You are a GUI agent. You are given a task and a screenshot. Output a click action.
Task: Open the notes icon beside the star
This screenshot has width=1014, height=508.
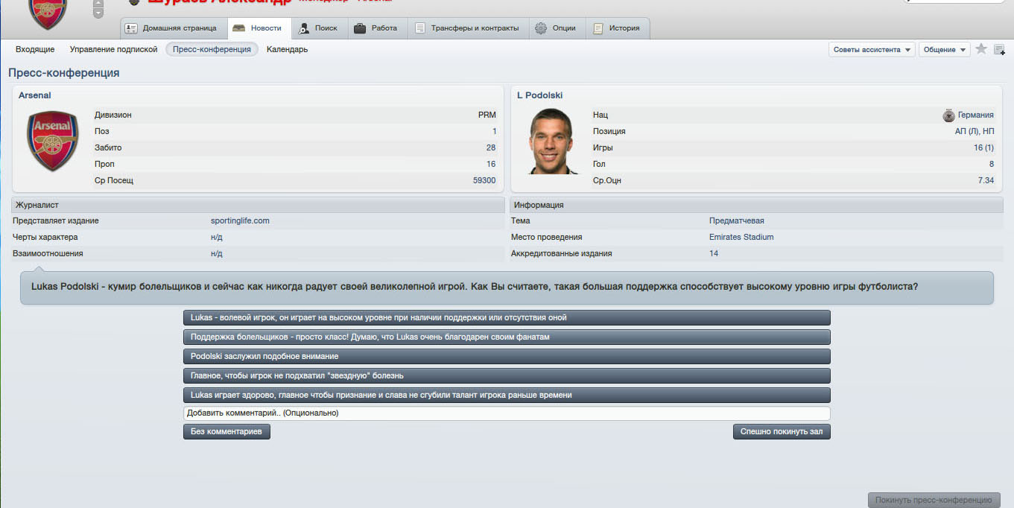pos(999,50)
